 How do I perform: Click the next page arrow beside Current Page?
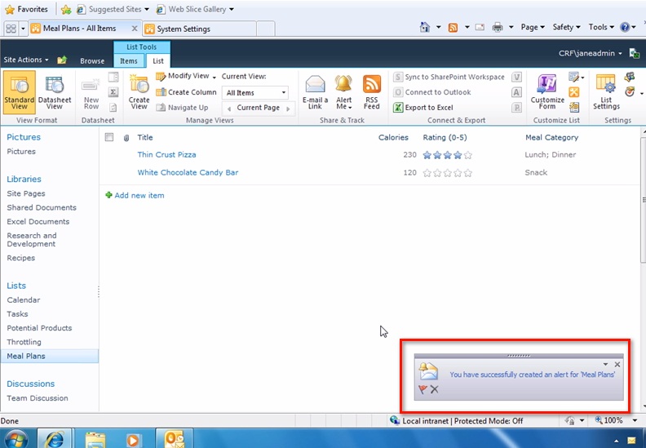(x=289, y=109)
